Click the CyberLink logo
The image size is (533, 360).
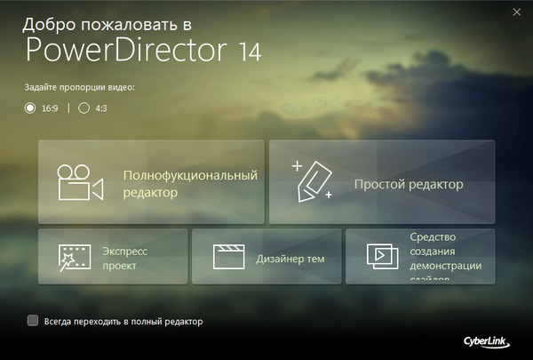(488, 340)
